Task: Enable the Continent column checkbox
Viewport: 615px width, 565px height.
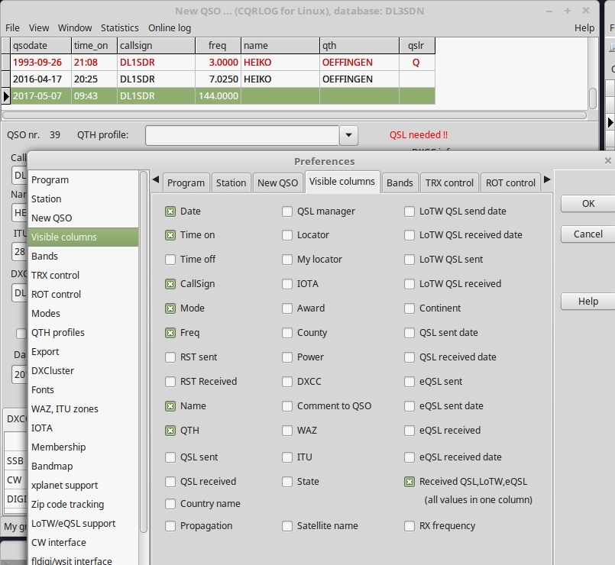Action: coord(409,308)
